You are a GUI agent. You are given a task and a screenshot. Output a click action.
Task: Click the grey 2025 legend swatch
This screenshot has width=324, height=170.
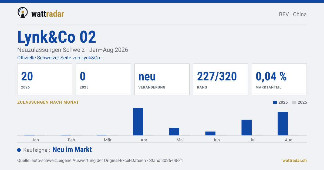[x=294, y=102]
